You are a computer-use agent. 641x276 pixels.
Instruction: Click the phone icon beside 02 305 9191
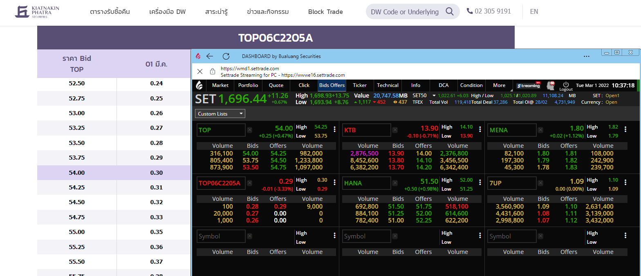(470, 11)
